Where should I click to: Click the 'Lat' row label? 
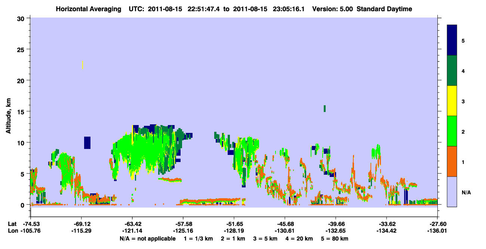pyautogui.click(x=12, y=224)
